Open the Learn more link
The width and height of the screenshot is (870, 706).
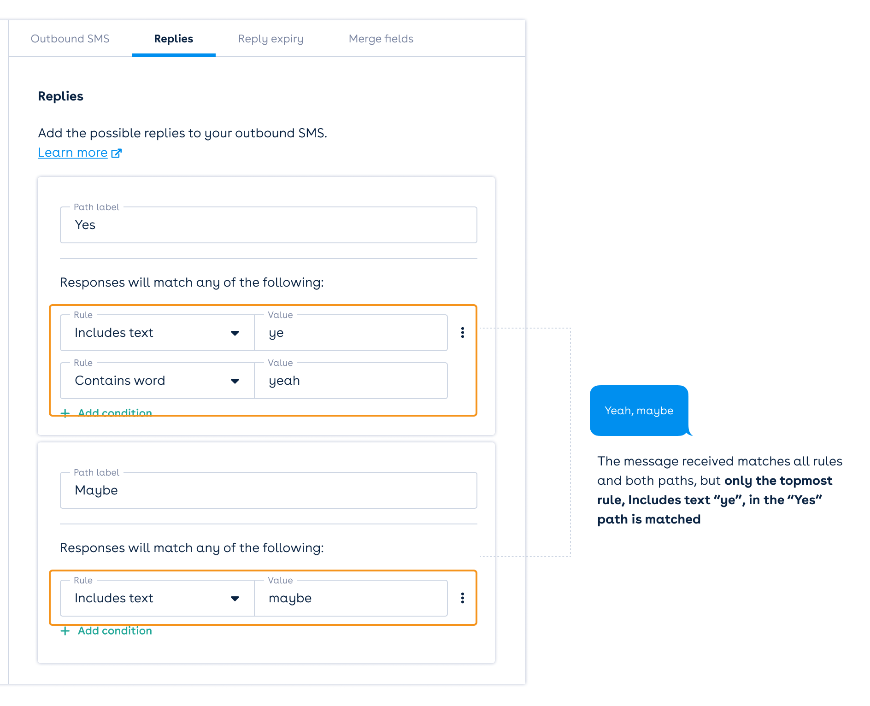click(73, 153)
